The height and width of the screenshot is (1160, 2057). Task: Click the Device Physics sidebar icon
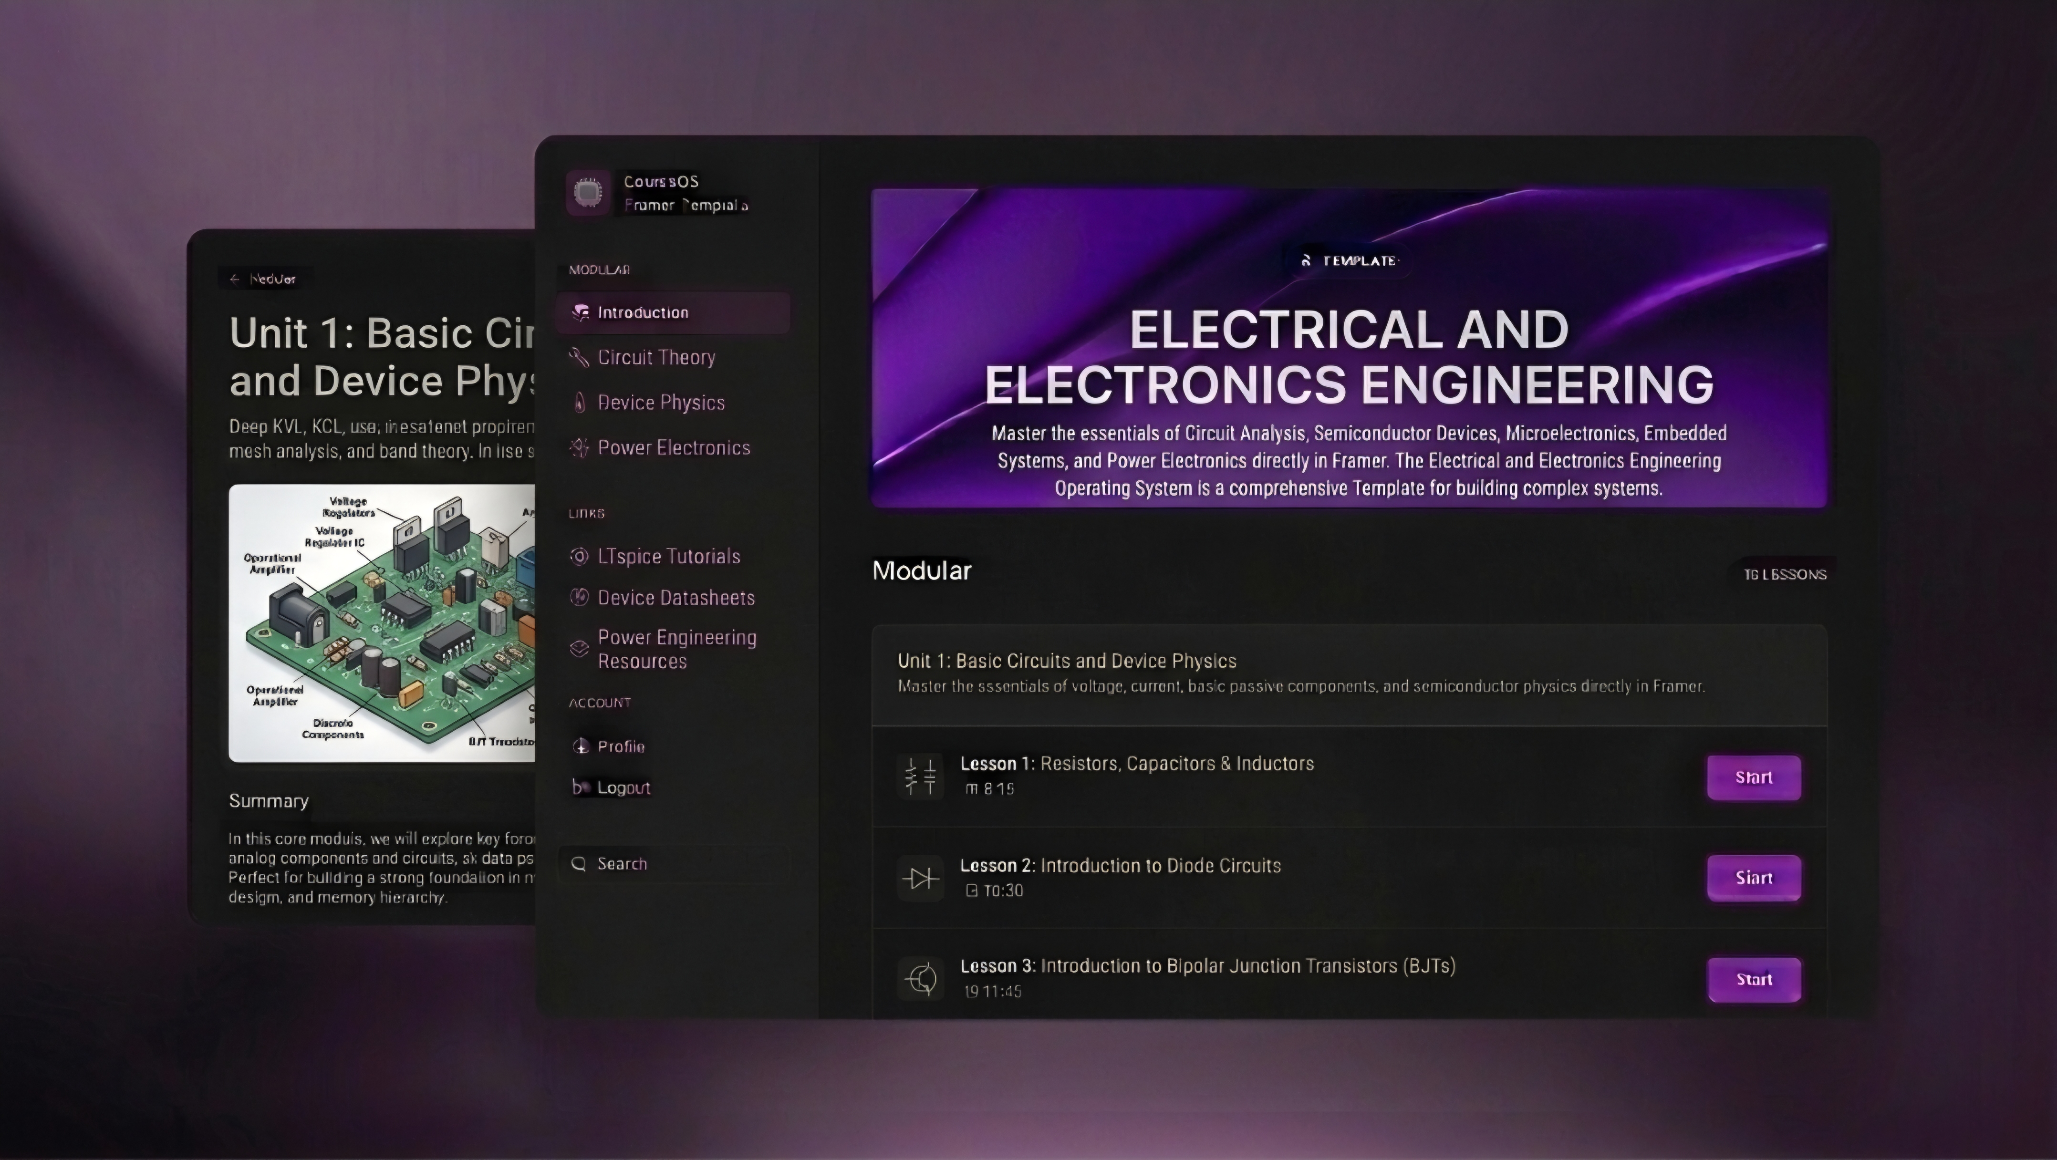[579, 403]
